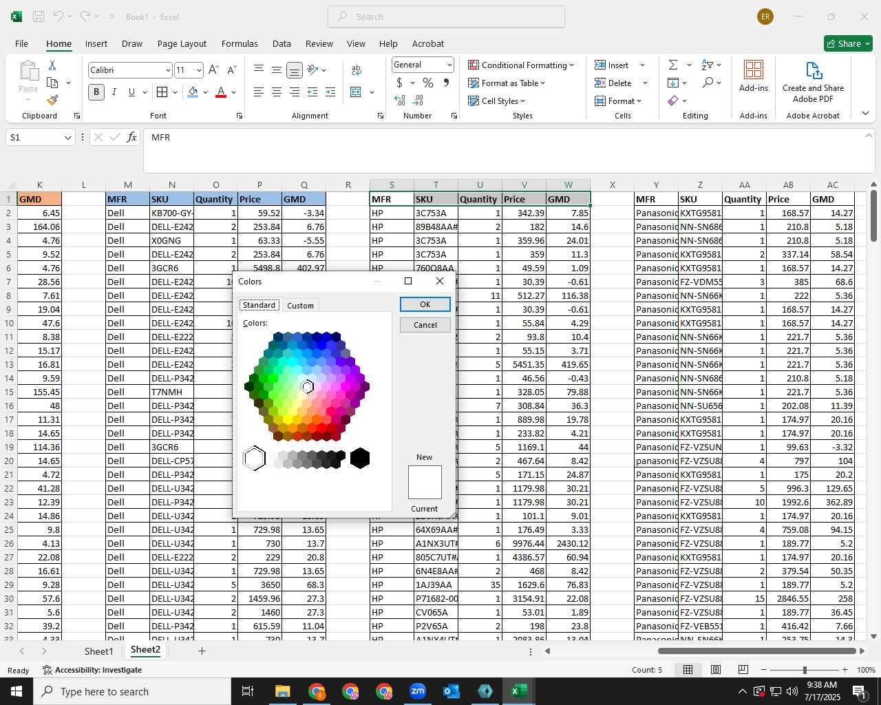
Task: Click the Format Painter brush icon
Action: click(x=52, y=100)
